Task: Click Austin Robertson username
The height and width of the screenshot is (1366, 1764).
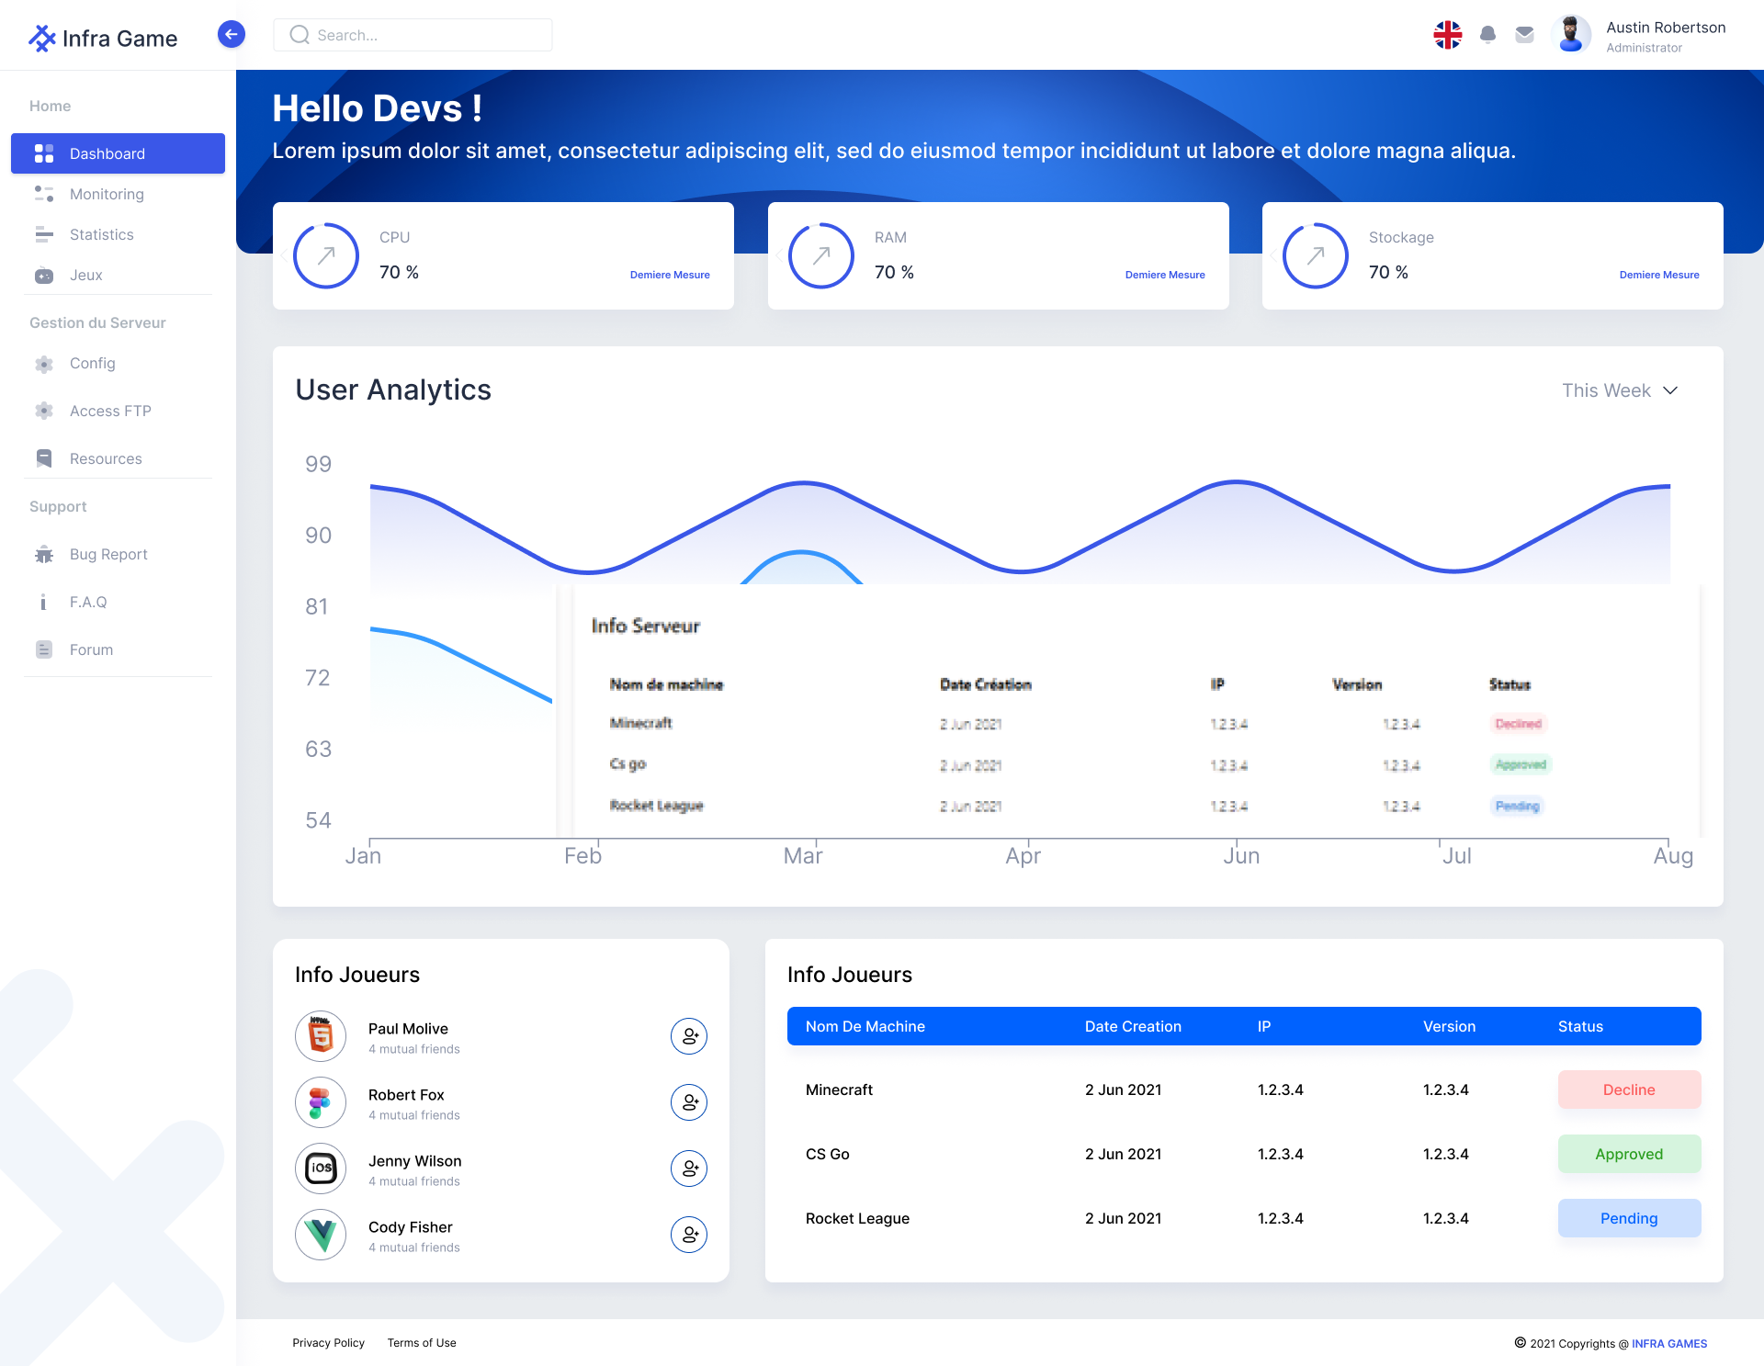Action: point(1666,28)
